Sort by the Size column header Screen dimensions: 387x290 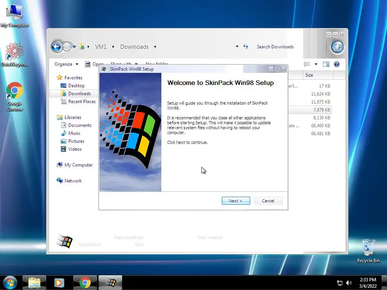coord(318,75)
